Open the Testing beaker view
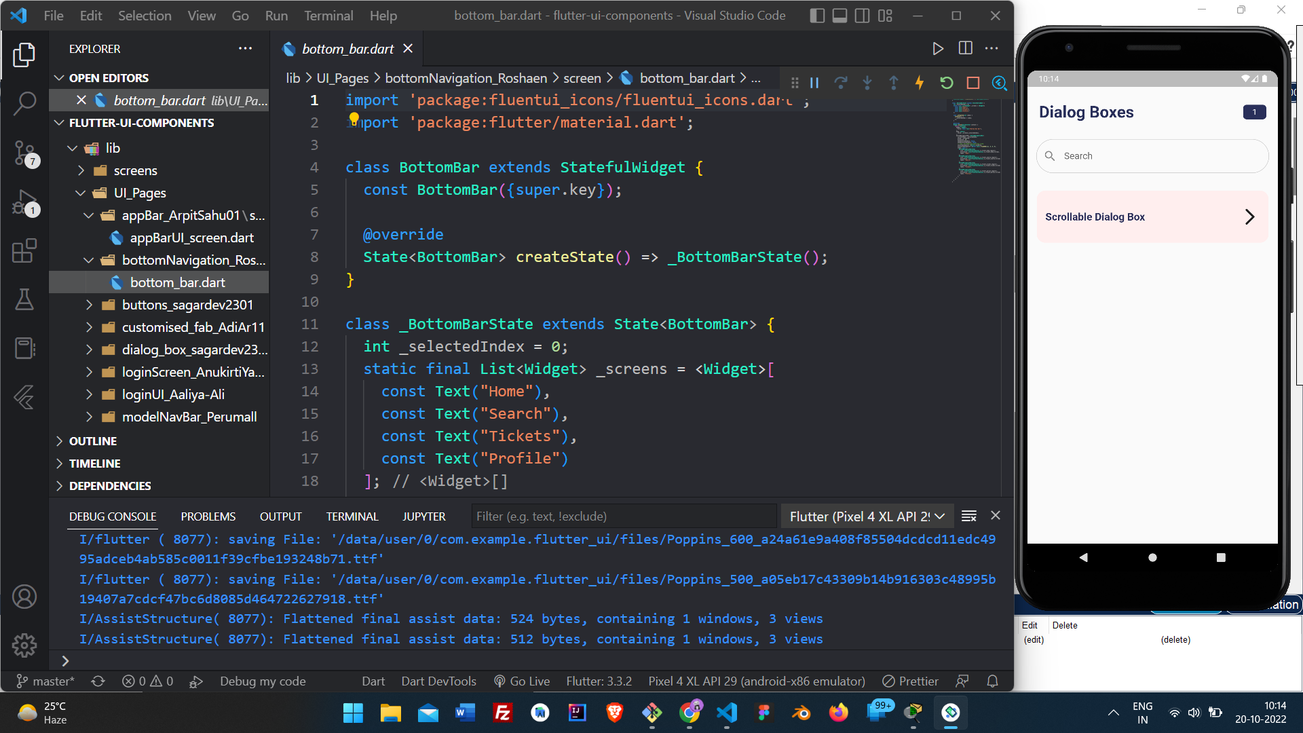The image size is (1303, 733). [x=25, y=300]
